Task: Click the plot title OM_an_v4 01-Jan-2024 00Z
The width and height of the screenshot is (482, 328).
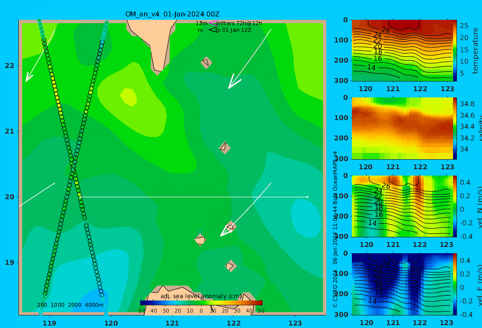Action: pos(172,14)
